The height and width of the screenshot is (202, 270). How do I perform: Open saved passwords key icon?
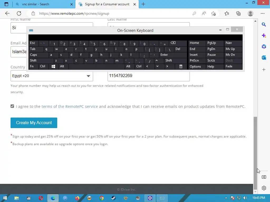(x=194, y=13)
